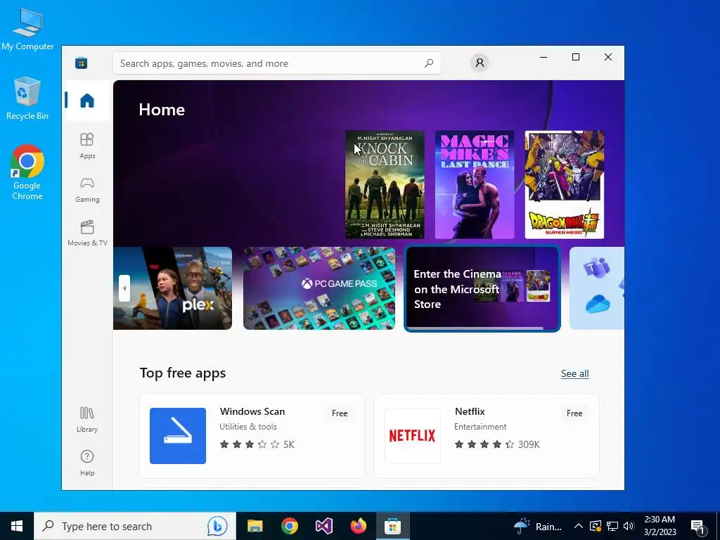Go to previous carousel slide arrow
Image resolution: width=720 pixels, height=540 pixels.
tap(124, 288)
